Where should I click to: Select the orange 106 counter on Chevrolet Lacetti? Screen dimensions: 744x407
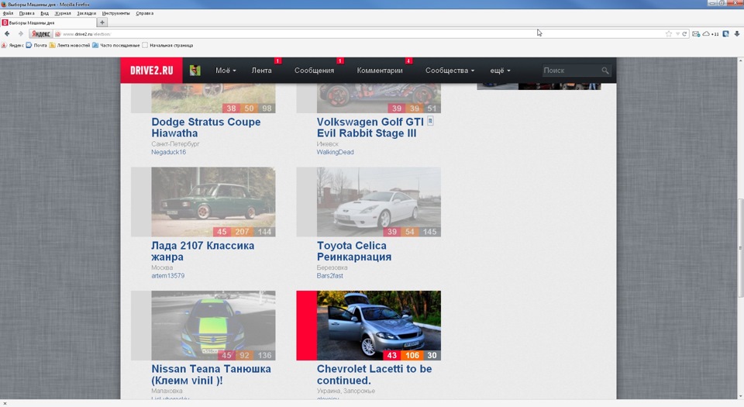click(412, 355)
